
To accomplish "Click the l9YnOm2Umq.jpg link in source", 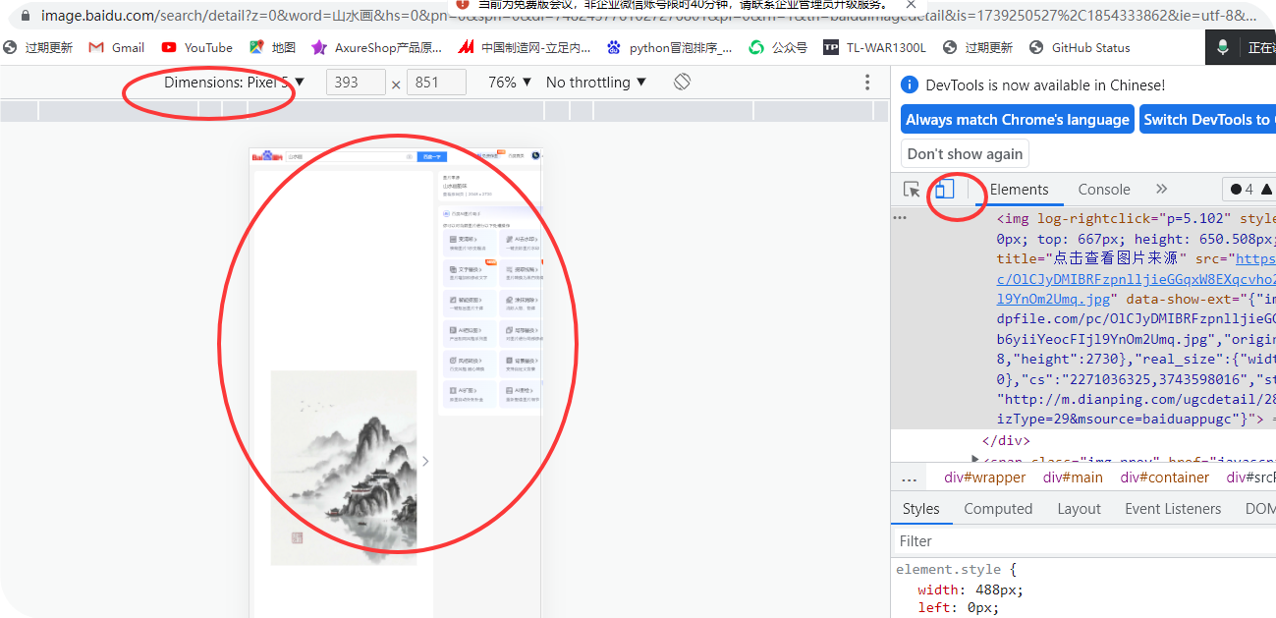I will [x=1055, y=299].
